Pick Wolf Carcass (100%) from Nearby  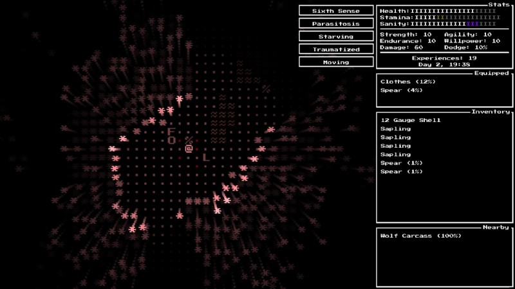(x=420, y=236)
